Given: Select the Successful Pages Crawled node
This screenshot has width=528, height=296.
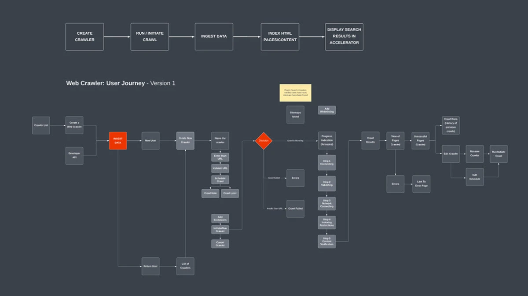Looking at the screenshot, I should point(421,140).
